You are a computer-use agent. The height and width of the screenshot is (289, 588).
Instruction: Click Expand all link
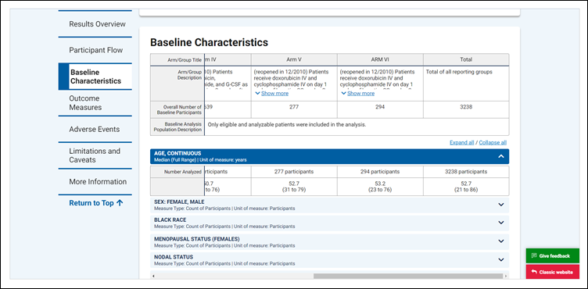pyautogui.click(x=461, y=142)
